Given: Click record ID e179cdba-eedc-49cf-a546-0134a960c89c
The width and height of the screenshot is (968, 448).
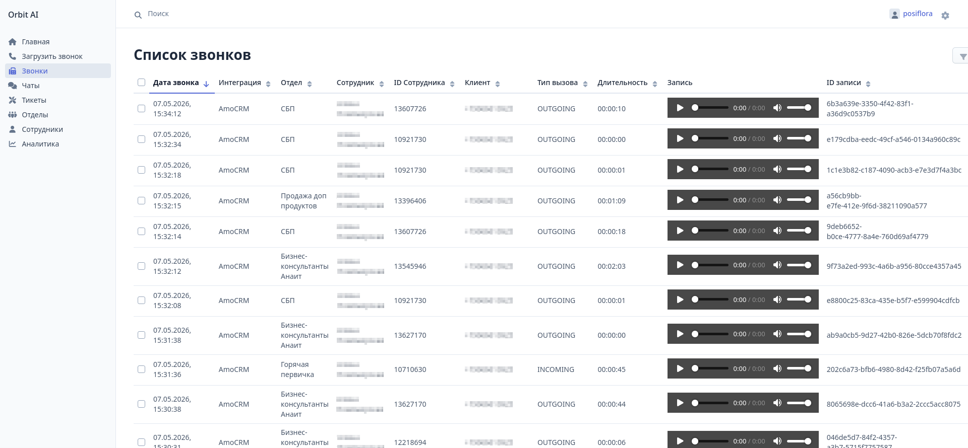Looking at the screenshot, I should (893, 139).
